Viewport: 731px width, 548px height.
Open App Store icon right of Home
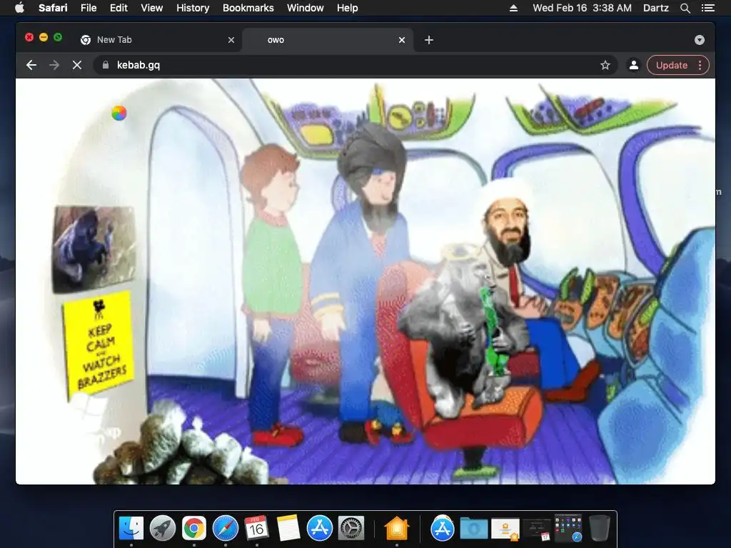point(442,529)
